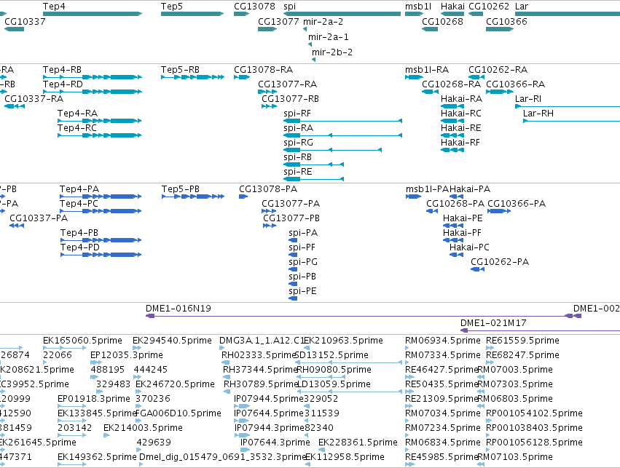This screenshot has width=620, height=468.
Task: Click the mir-2a-2 label
Action: click(323, 22)
